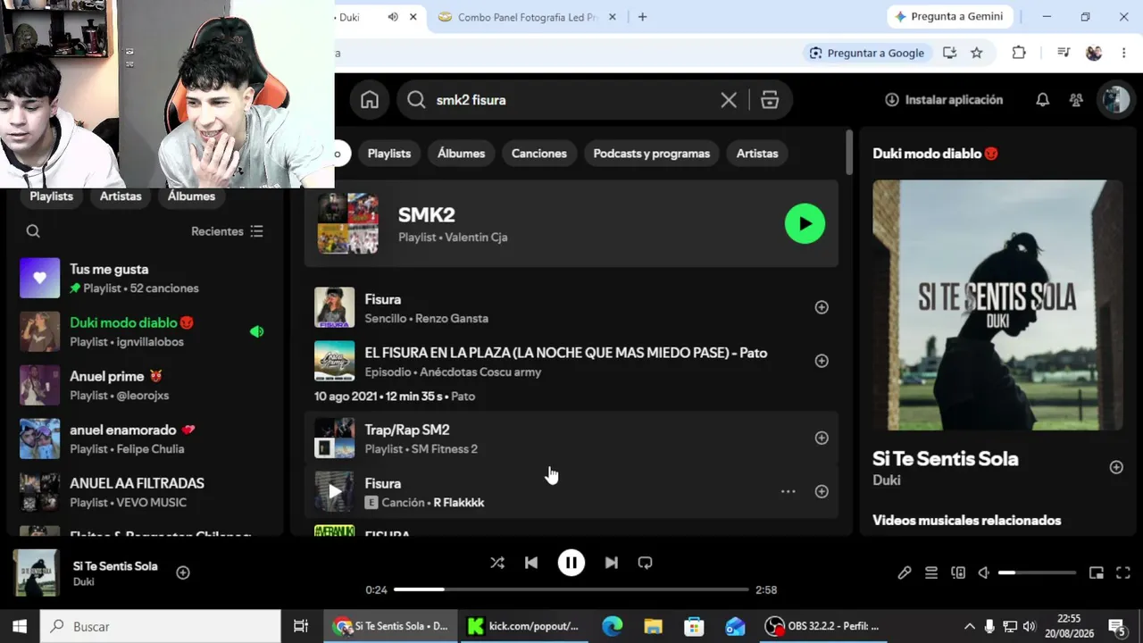Save the EL FISURA EN LA PLAZA episode
This screenshot has height=643, width=1143.
(x=822, y=361)
